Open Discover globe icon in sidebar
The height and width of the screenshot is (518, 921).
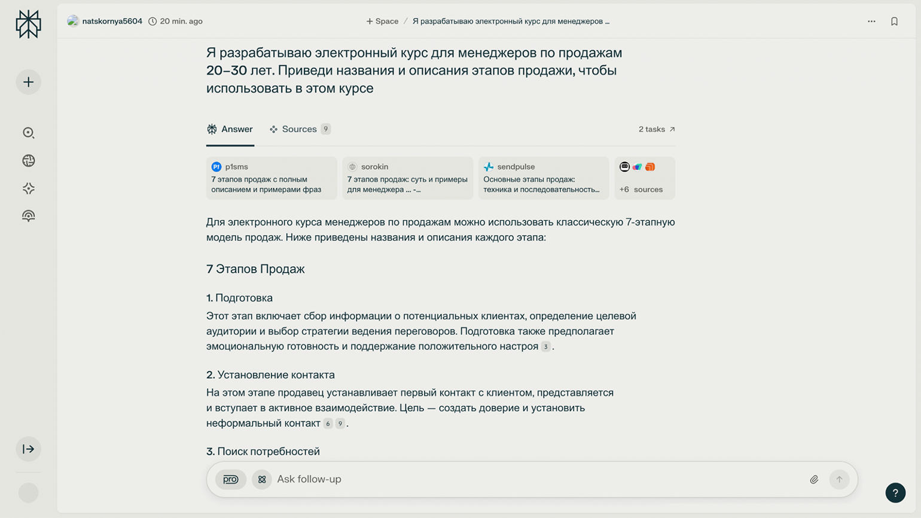point(28,160)
